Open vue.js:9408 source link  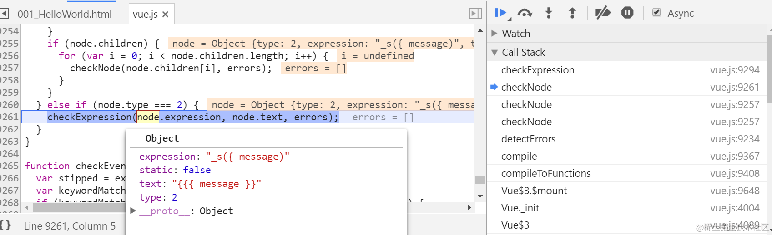click(x=735, y=174)
